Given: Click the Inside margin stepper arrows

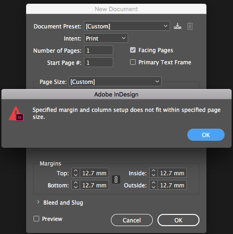Looking at the screenshot, I should (x=153, y=173).
